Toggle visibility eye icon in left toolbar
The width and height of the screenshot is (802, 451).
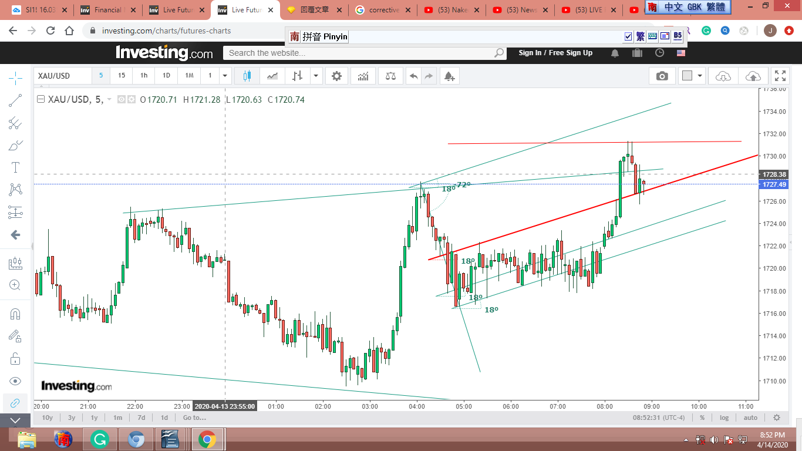pyautogui.click(x=15, y=381)
